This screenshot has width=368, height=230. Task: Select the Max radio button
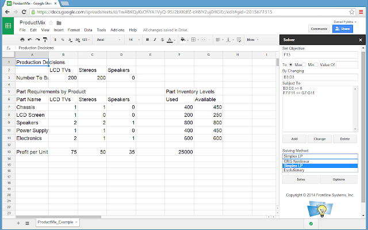[x=291, y=64]
